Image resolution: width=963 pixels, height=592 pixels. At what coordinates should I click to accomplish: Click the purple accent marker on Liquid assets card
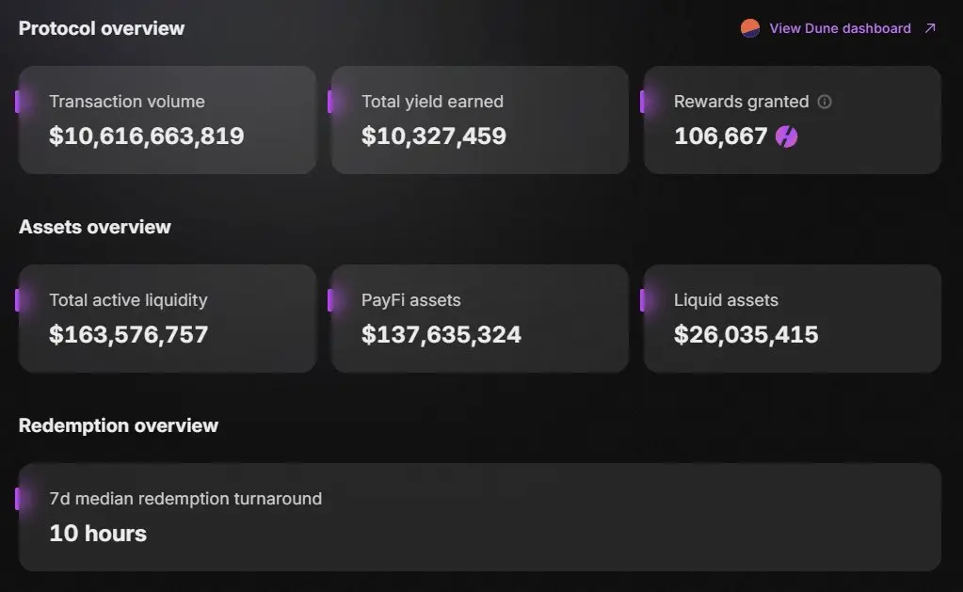pos(642,300)
